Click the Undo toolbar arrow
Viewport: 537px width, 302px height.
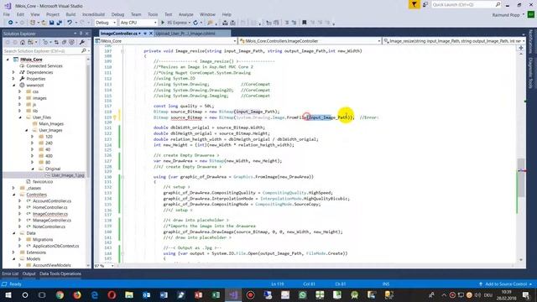click(70, 23)
